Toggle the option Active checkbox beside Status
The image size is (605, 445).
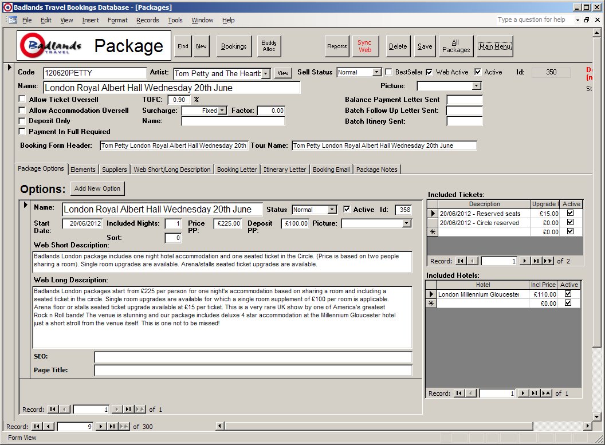tap(347, 209)
